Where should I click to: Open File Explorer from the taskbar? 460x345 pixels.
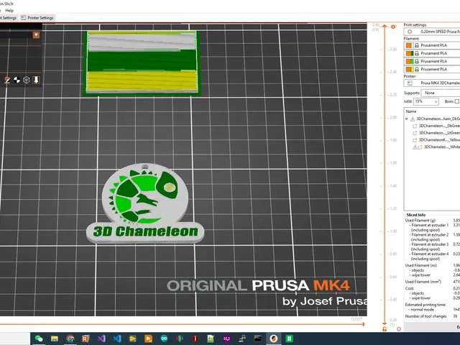(55, 339)
